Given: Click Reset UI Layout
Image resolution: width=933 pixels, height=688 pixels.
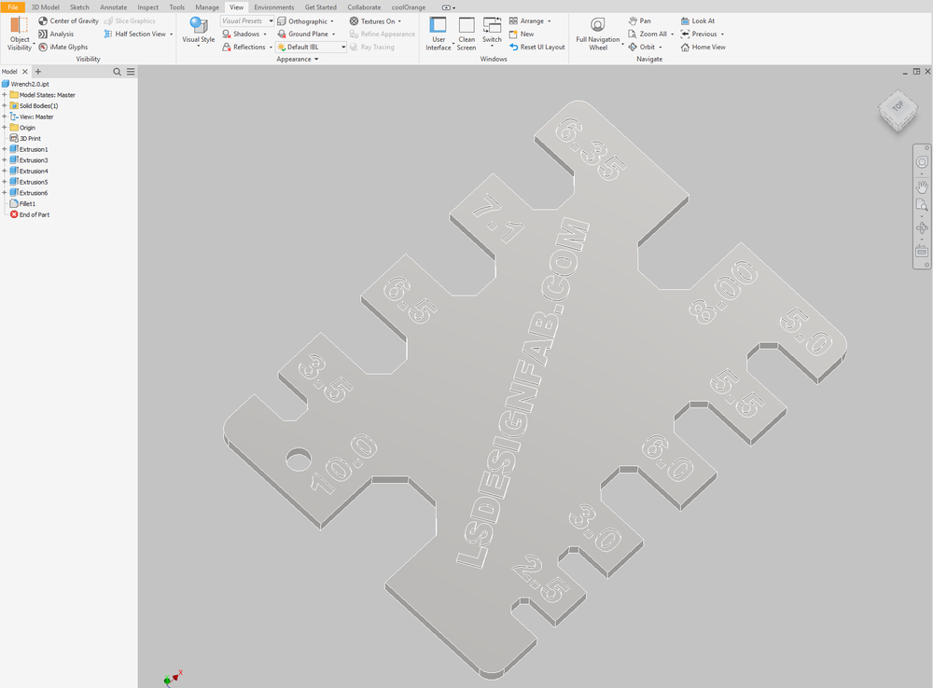Looking at the screenshot, I should coord(536,47).
